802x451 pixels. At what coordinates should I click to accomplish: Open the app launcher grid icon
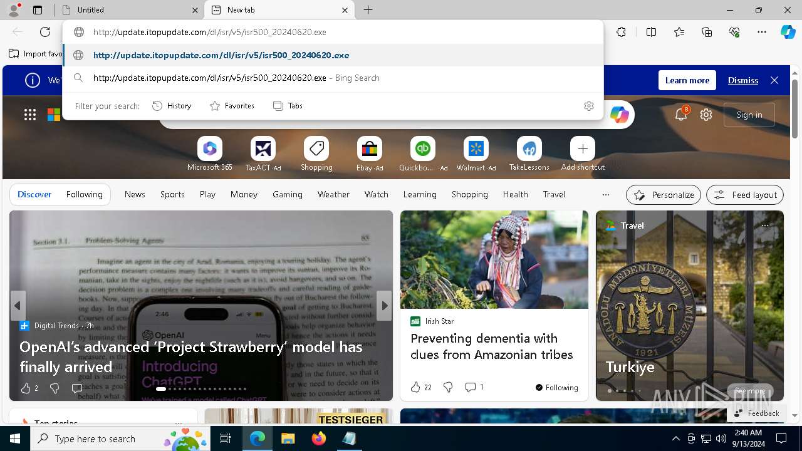tap(29, 115)
